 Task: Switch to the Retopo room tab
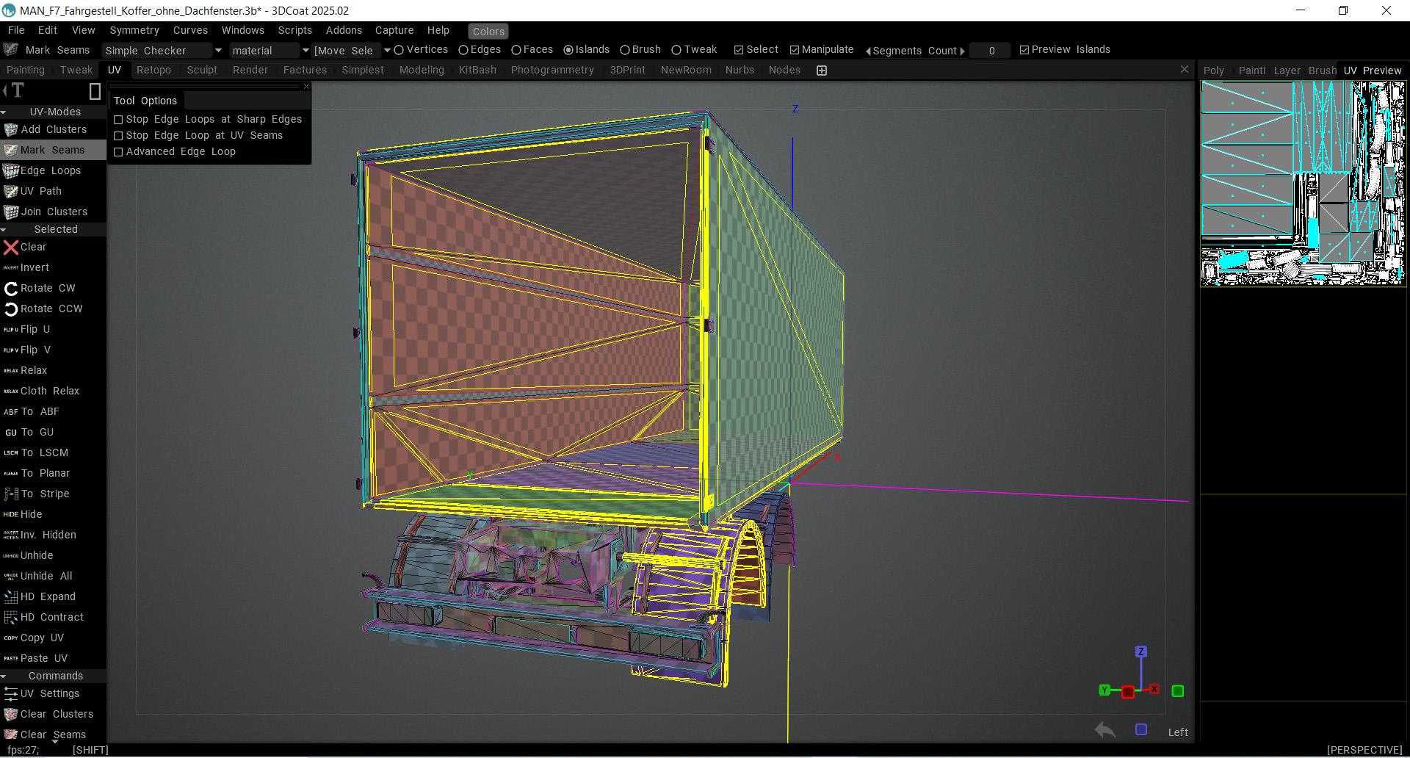coord(153,70)
